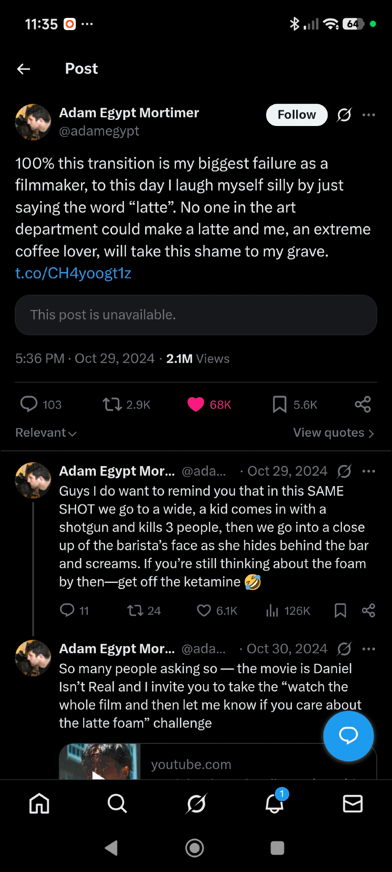Image resolution: width=392 pixels, height=872 pixels.
Task: Open the t.co/CH4yoogt1z link
Action: point(73,273)
